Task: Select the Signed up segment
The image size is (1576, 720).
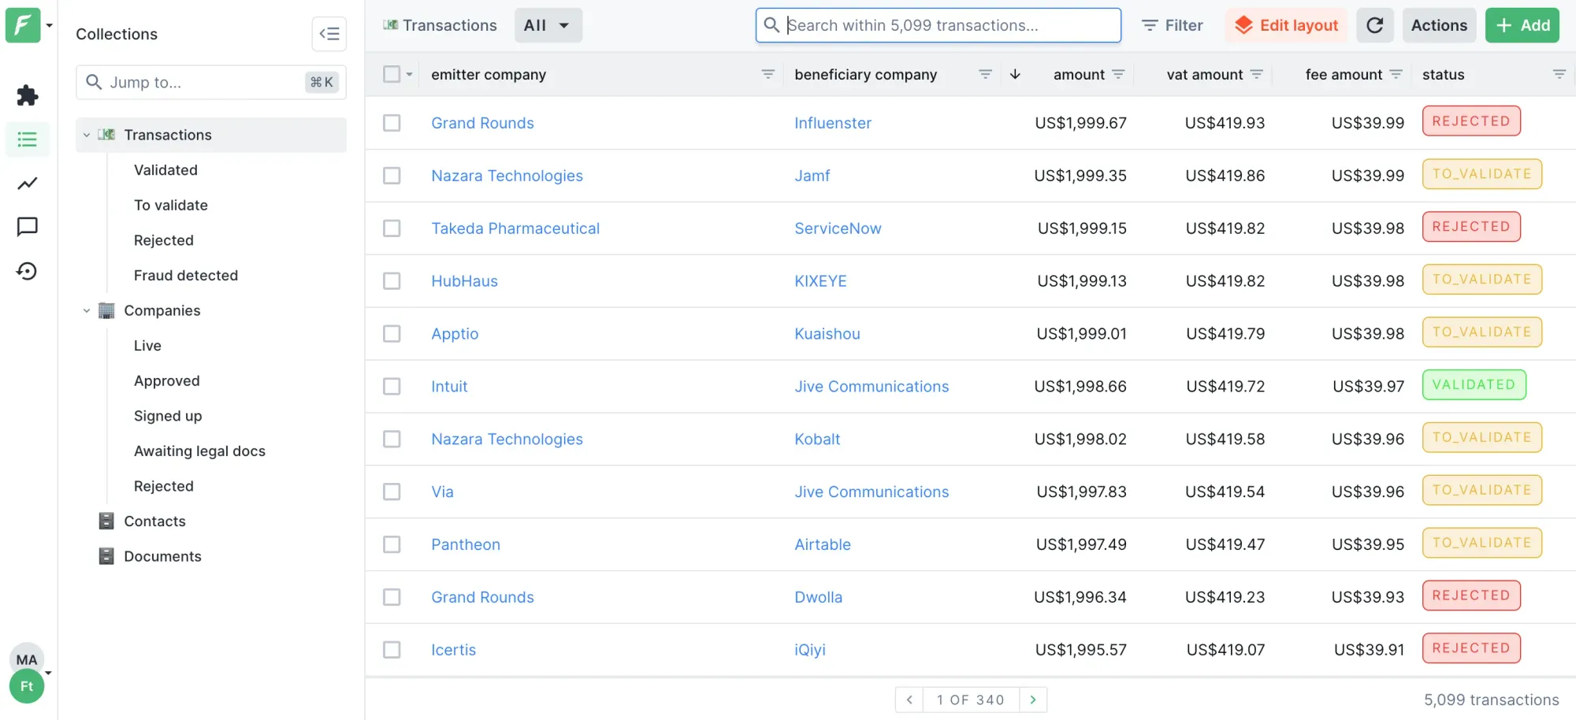Action: point(168,416)
